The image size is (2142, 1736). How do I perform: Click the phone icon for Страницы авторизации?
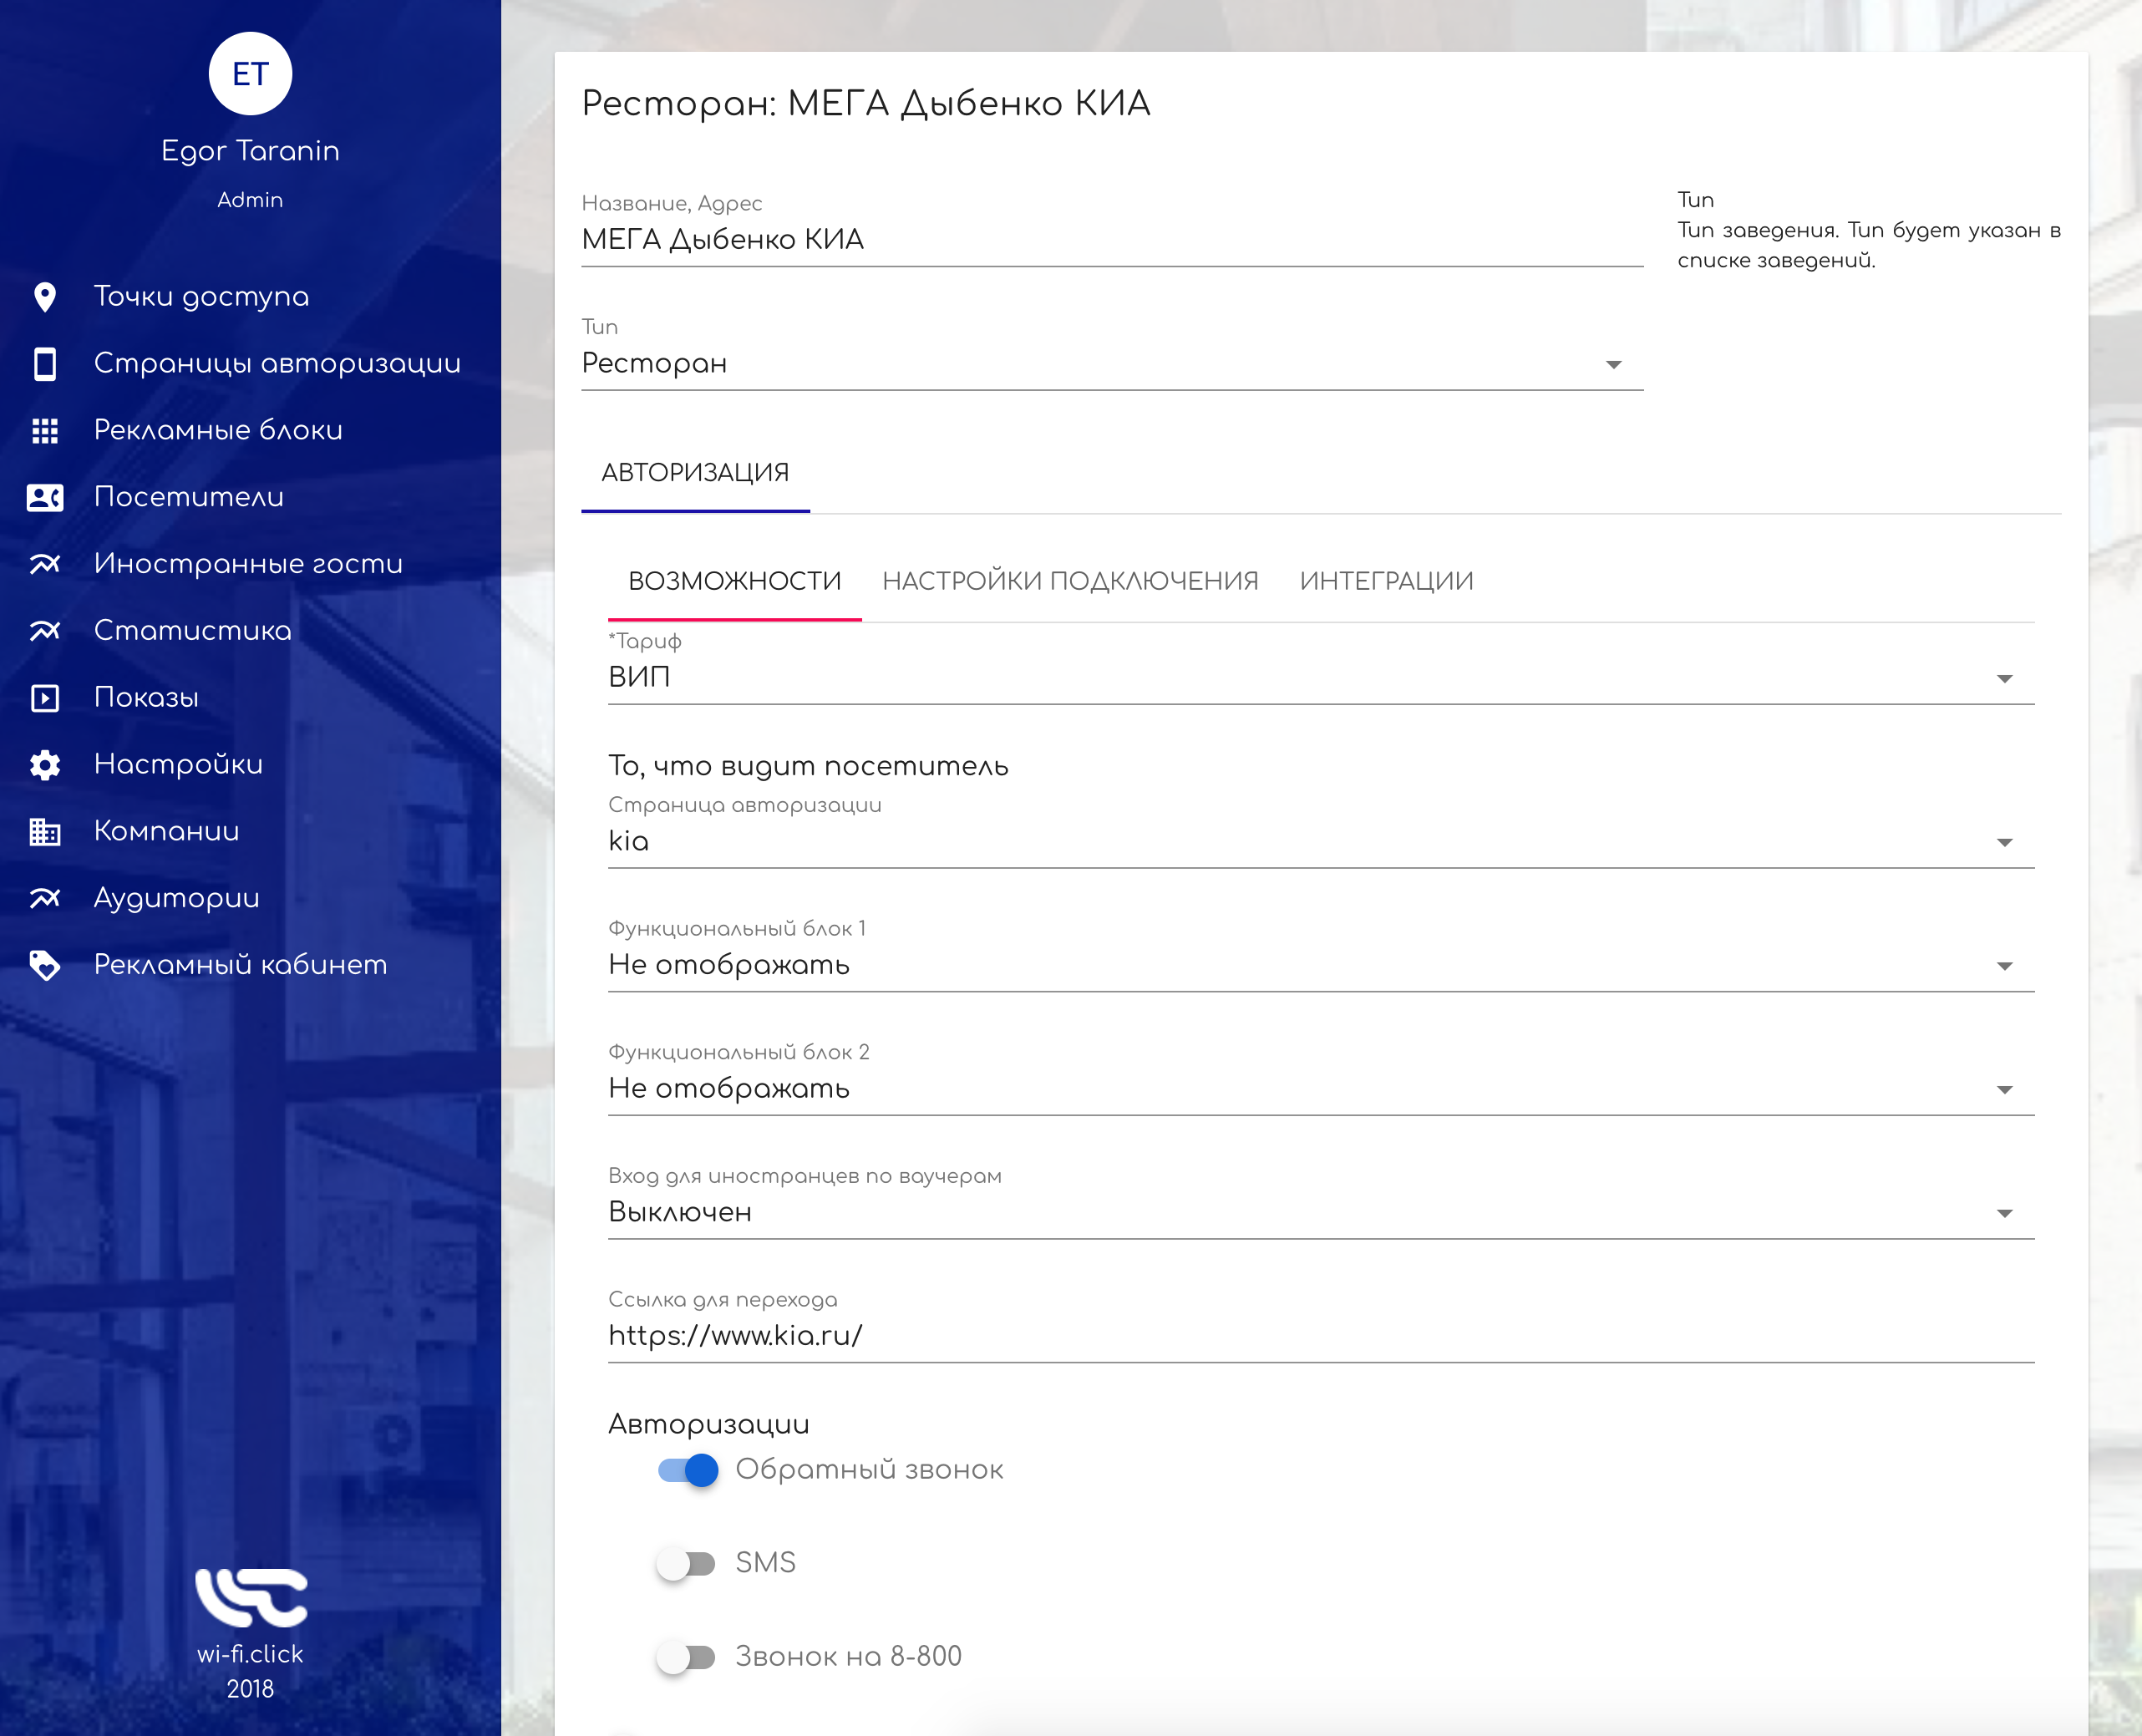[x=45, y=364]
